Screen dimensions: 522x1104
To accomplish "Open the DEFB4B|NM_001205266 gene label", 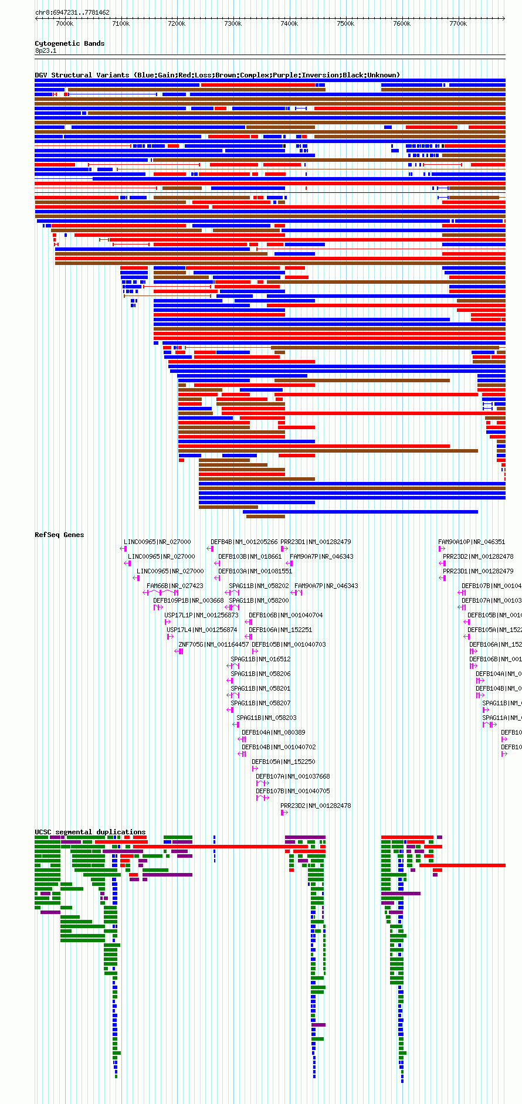I will [244, 542].
